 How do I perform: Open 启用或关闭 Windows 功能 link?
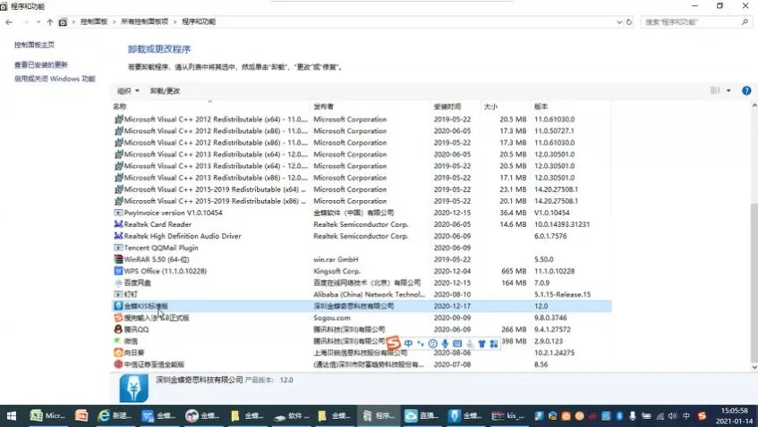(x=54, y=79)
